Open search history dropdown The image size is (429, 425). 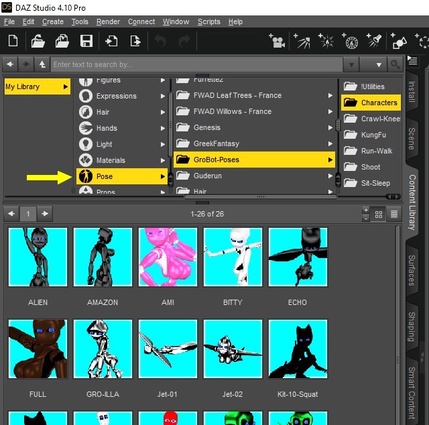coord(351,64)
